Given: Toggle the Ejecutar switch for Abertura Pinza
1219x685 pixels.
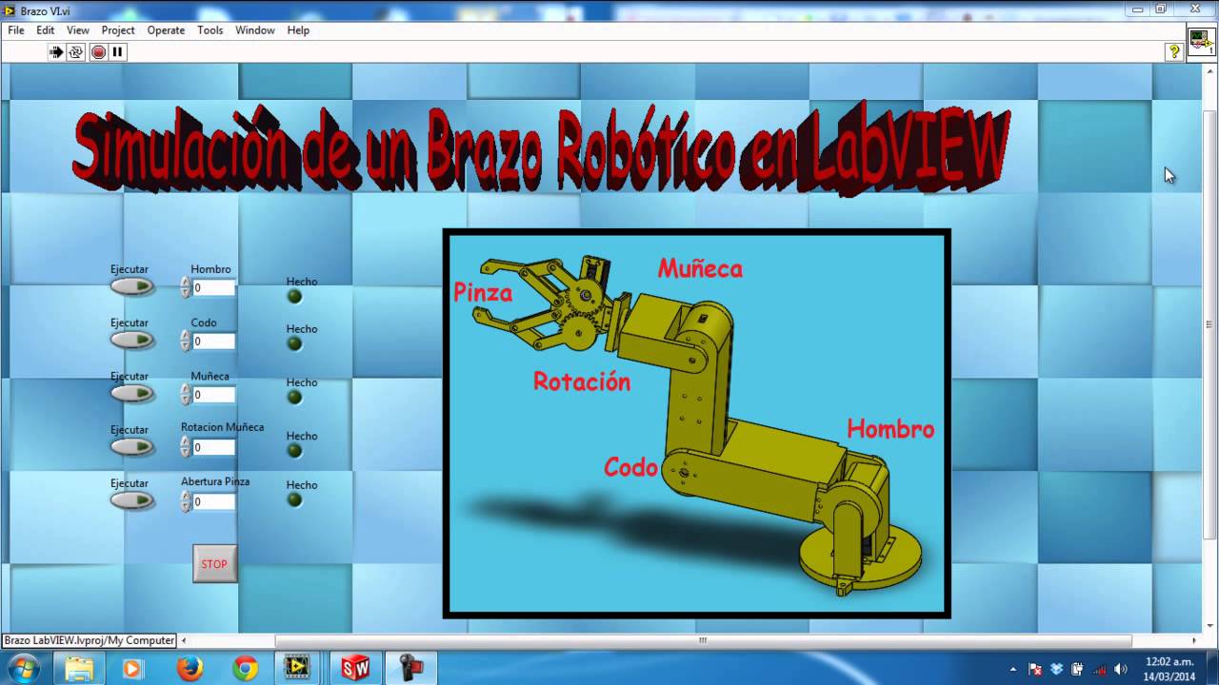Looking at the screenshot, I should (132, 500).
